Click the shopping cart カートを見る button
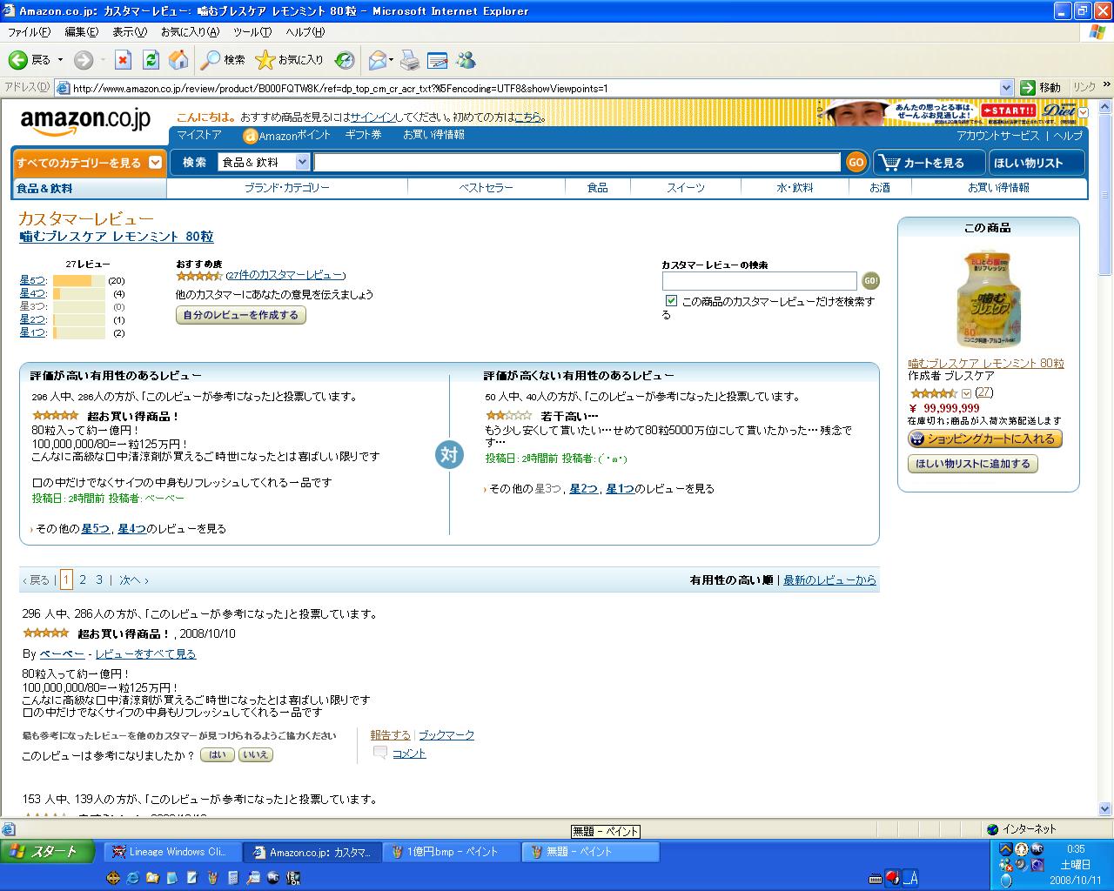Screen dimensions: 1114x891 [929, 163]
